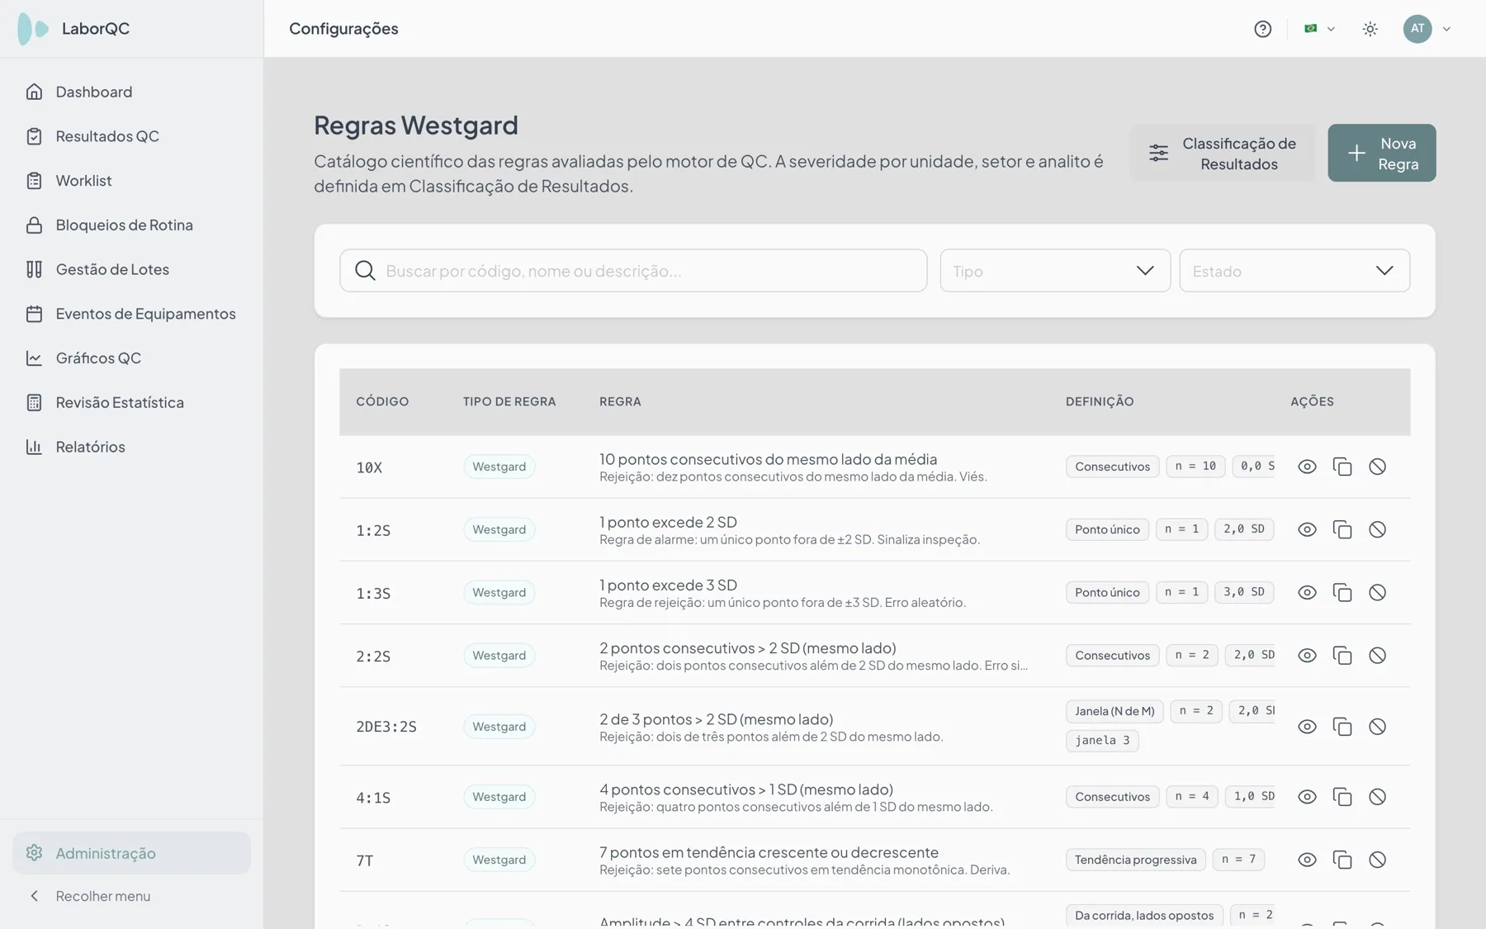Disable rule 10X with the ban icon
The height and width of the screenshot is (929, 1486).
coord(1377,467)
